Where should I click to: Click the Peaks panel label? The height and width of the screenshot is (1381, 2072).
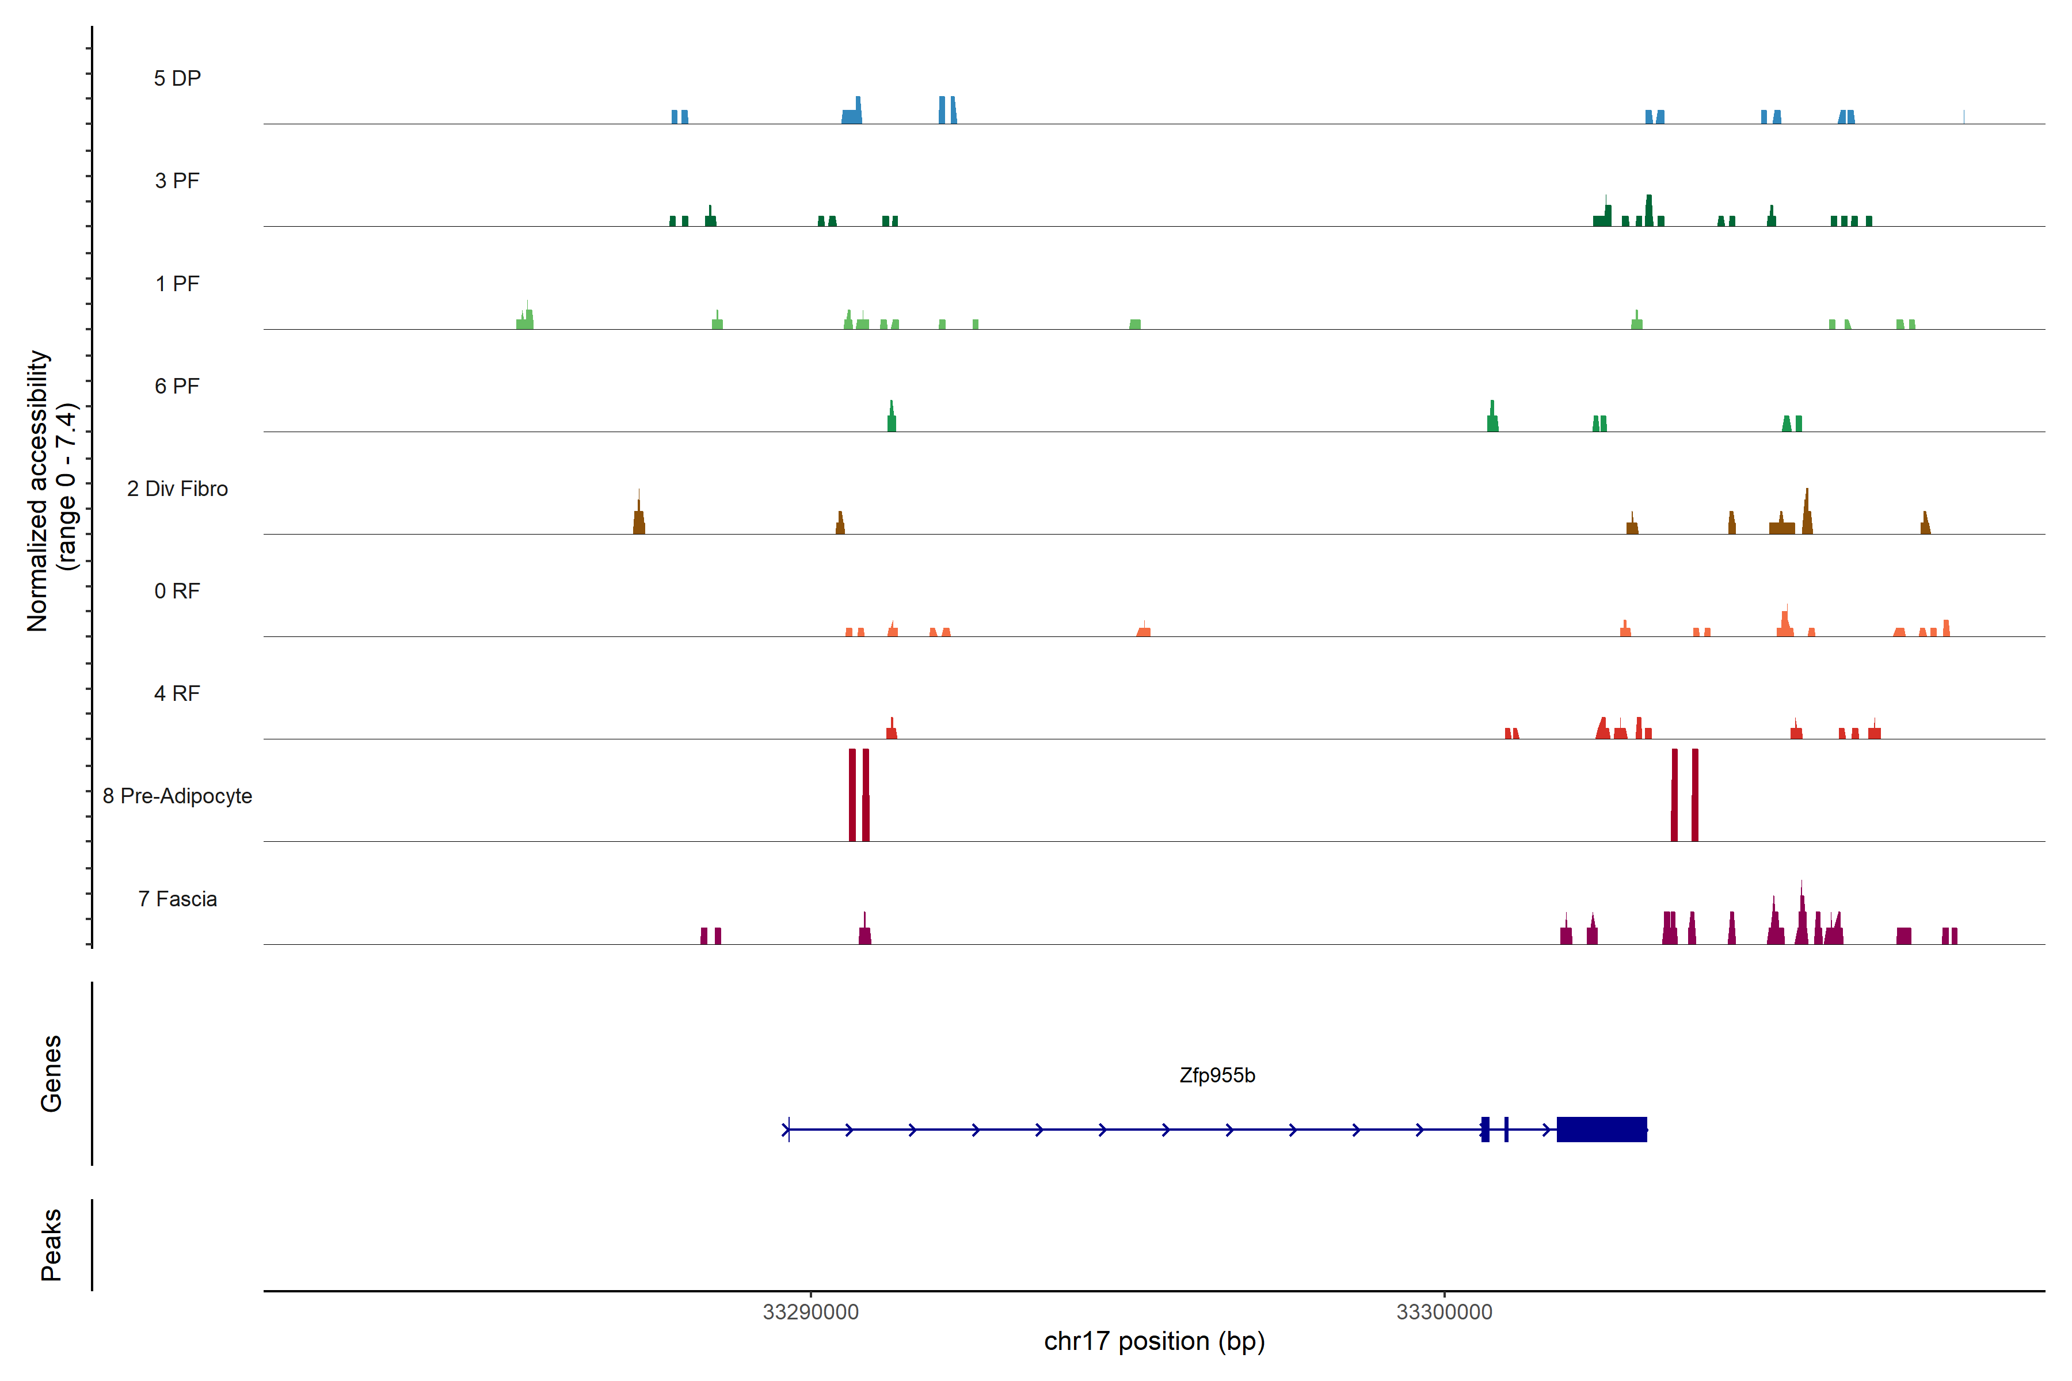[x=51, y=1243]
